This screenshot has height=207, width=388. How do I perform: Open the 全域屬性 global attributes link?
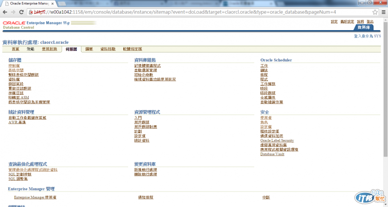point(268,98)
